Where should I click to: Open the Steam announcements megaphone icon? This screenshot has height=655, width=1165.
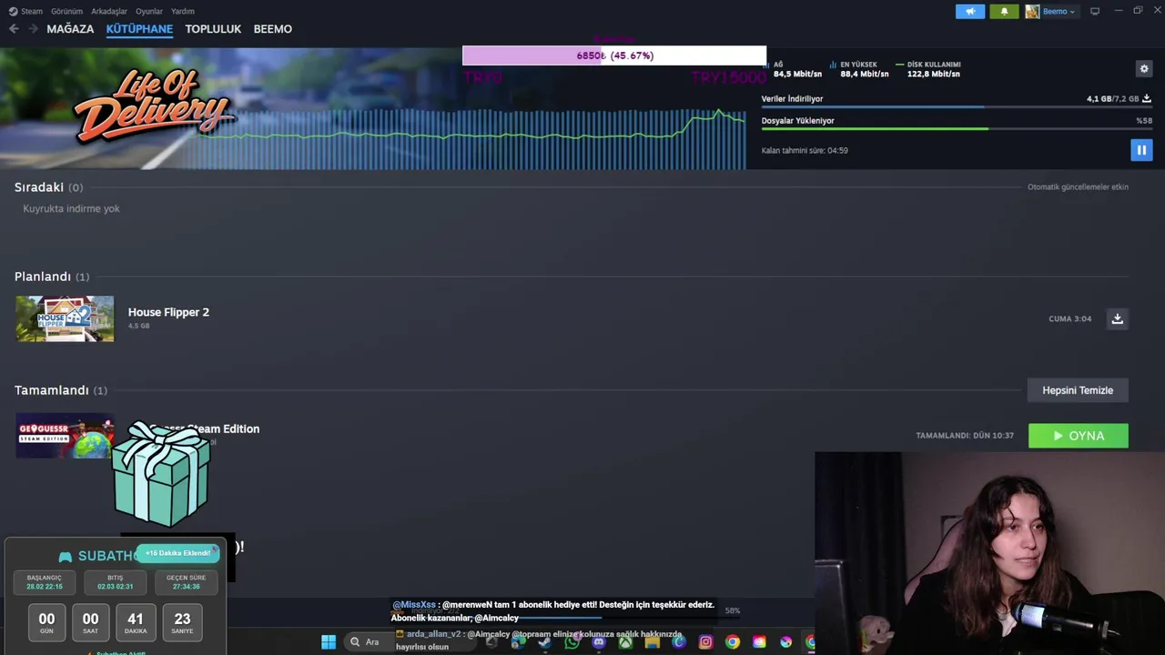(970, 11)
